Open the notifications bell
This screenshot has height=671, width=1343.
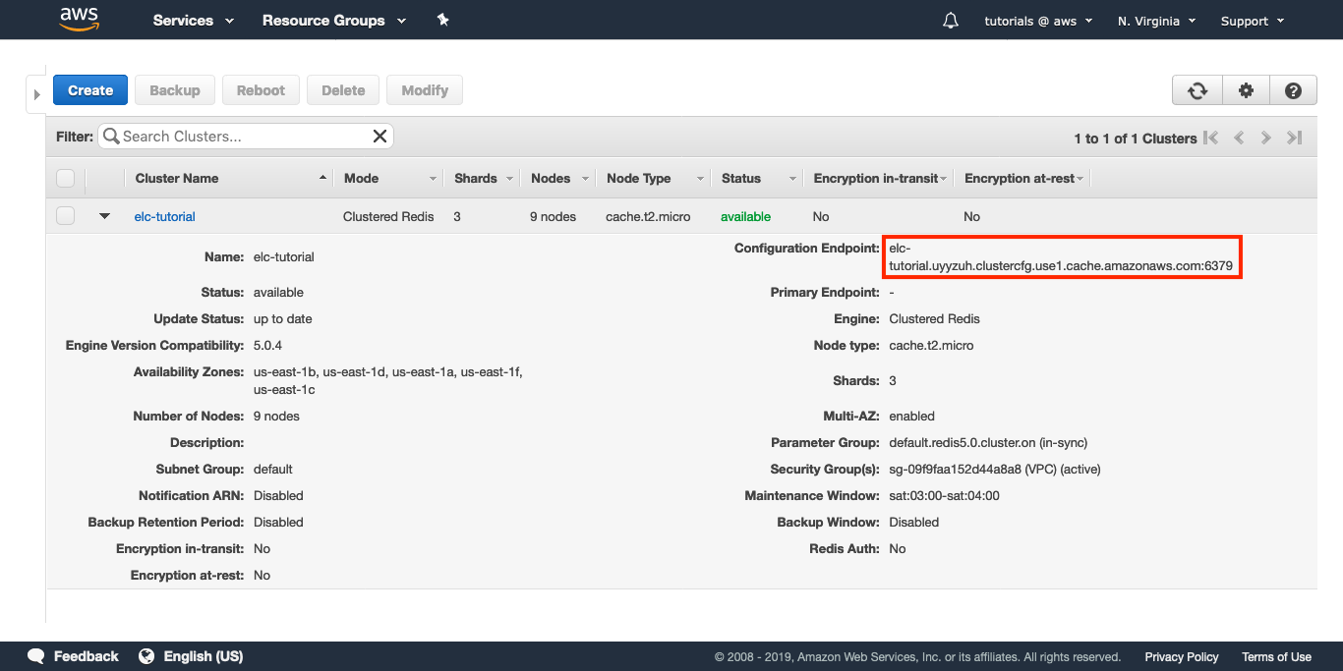[x=950, y=21]
